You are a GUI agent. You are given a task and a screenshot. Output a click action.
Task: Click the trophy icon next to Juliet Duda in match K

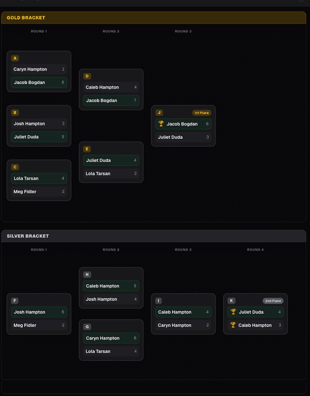pos(233,312)
